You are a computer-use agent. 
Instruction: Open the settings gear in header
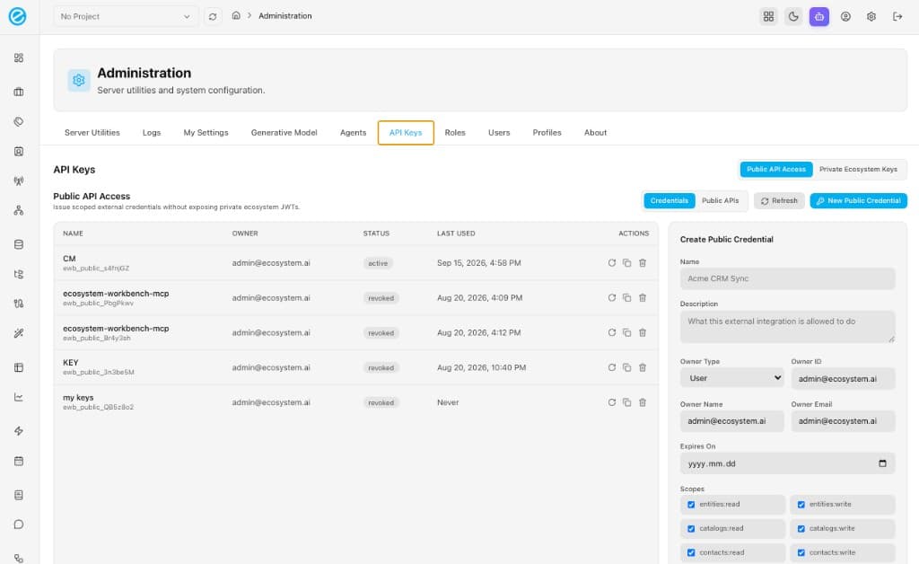click(871, 16)
